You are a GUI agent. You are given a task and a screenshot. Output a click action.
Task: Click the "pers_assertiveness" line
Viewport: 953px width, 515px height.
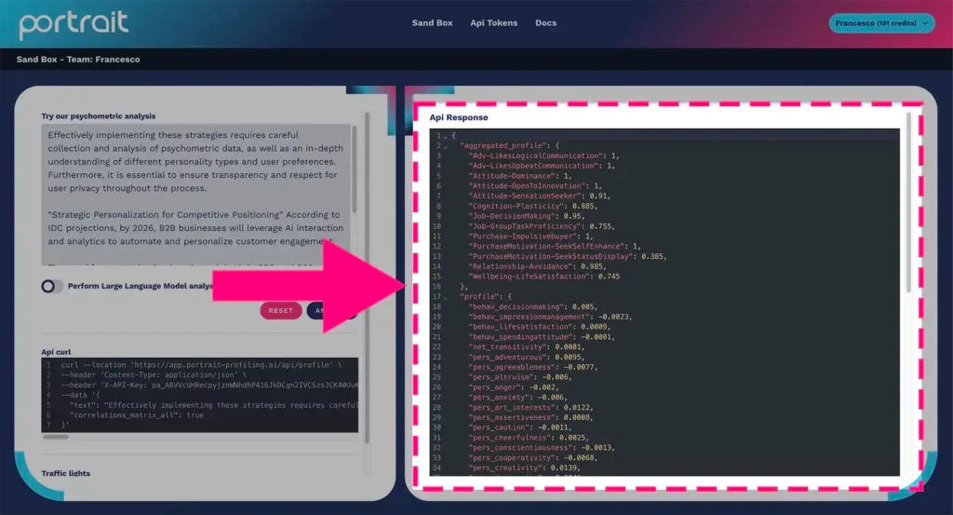(530, 418)
